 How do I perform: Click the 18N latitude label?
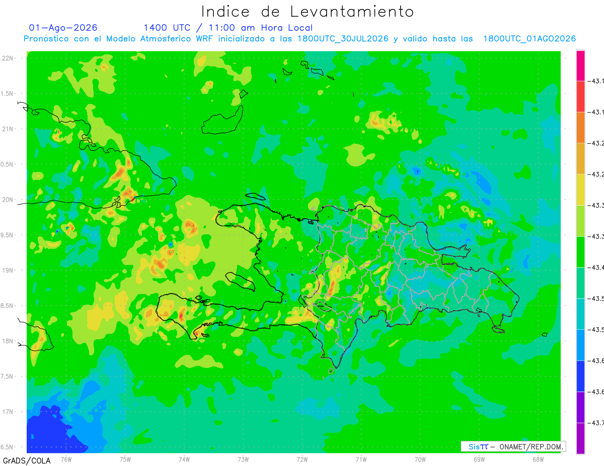coord(9,341)
